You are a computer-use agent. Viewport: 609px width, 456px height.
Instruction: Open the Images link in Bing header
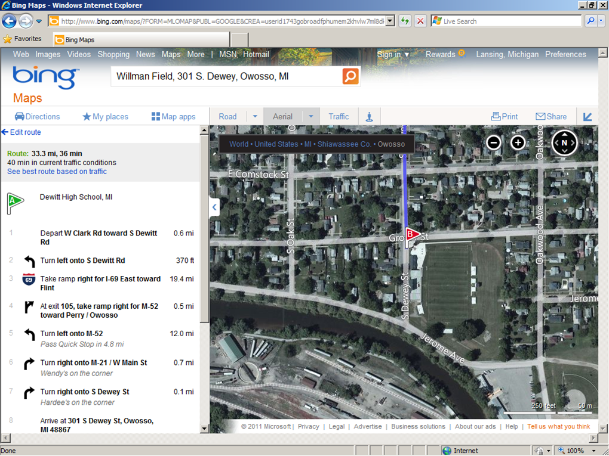tap(48, 54)
